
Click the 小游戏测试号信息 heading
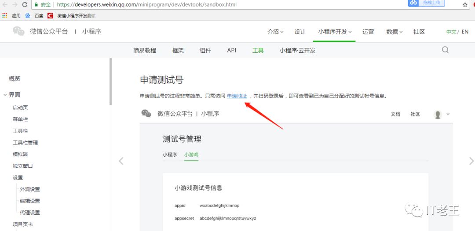pyautogui.click(x=198, y=188)
